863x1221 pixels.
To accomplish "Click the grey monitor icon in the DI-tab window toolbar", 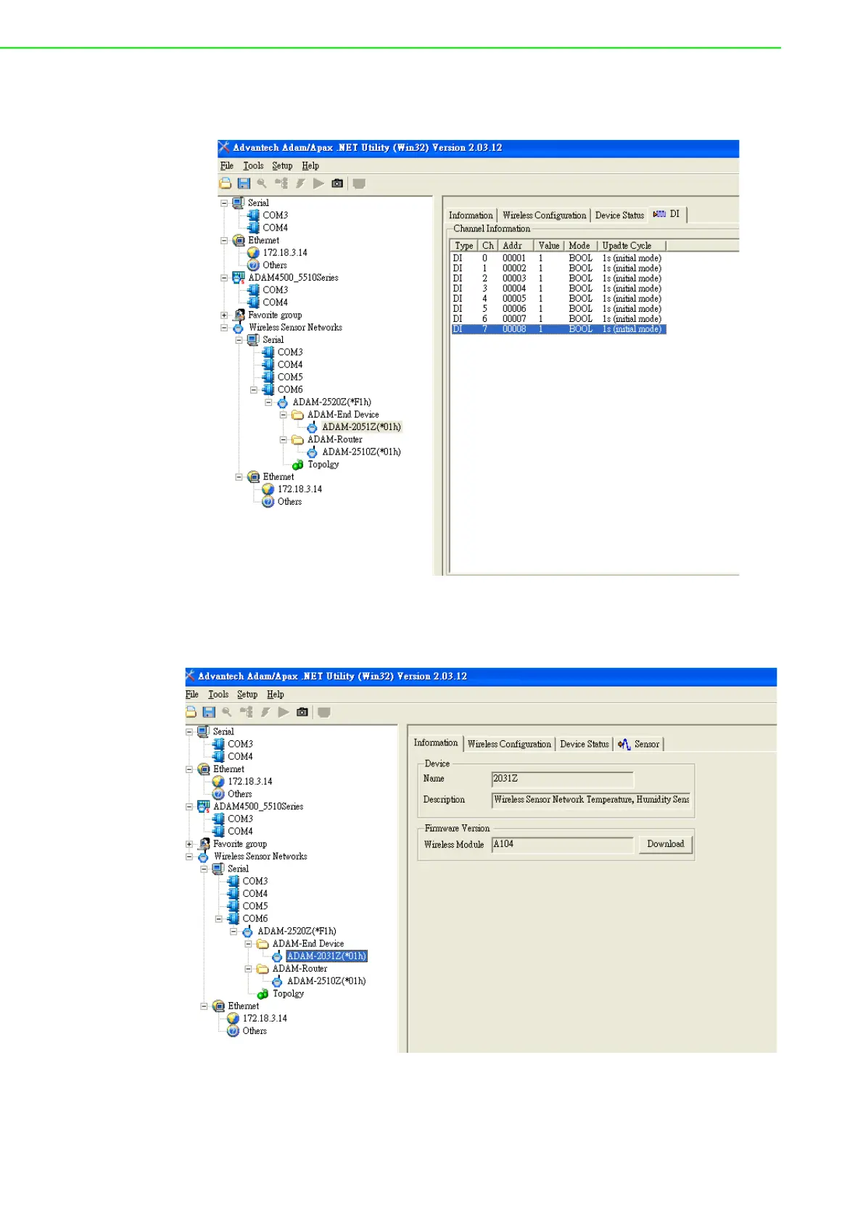I will 359,183.
